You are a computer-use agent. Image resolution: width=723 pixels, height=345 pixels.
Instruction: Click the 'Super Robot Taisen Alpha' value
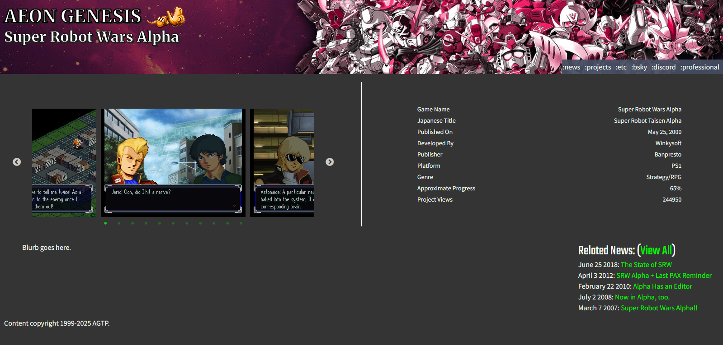click(x=647, y=121)
